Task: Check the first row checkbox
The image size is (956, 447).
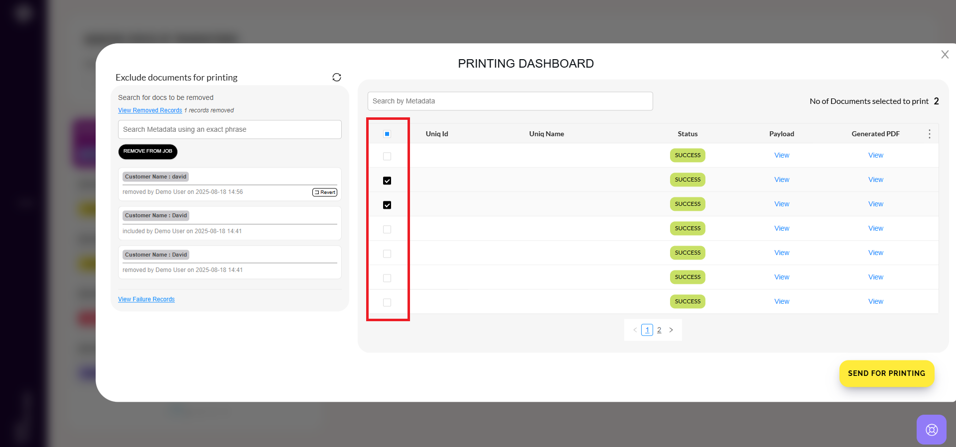Action: [x=387, y=156]
